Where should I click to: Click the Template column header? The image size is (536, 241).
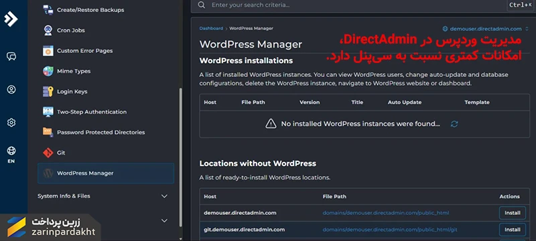477,102
